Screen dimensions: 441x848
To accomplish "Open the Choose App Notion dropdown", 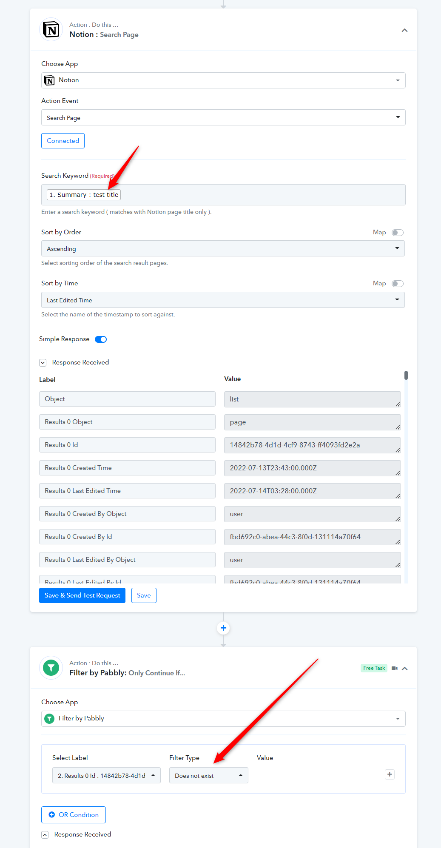I will click(223, 80).
